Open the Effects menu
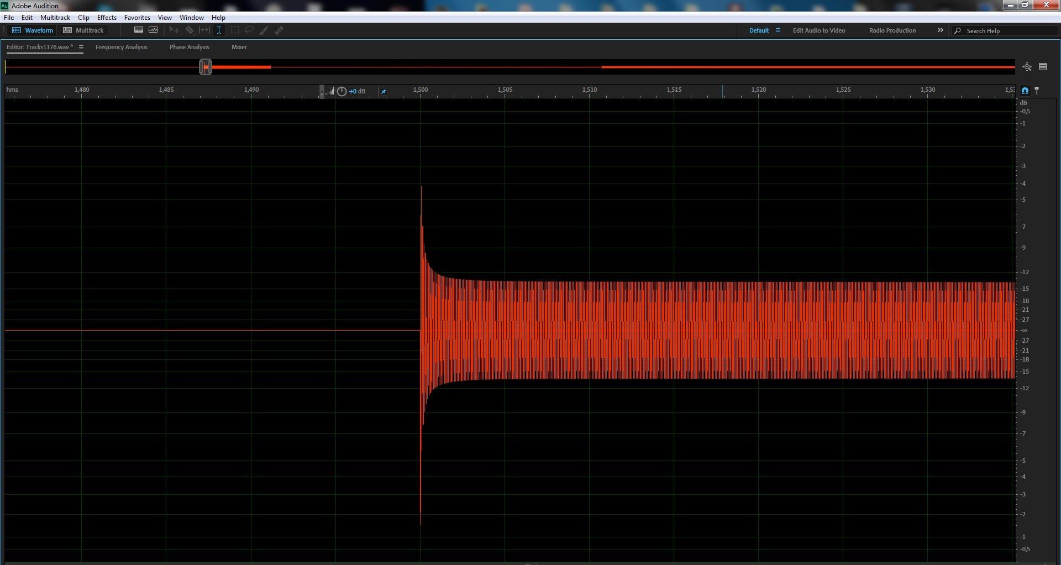The height and width of the screenshot is (565, 1061). tap(107, 18)
